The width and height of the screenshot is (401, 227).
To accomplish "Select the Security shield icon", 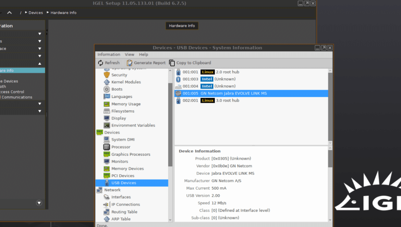I will coord(107,75).
